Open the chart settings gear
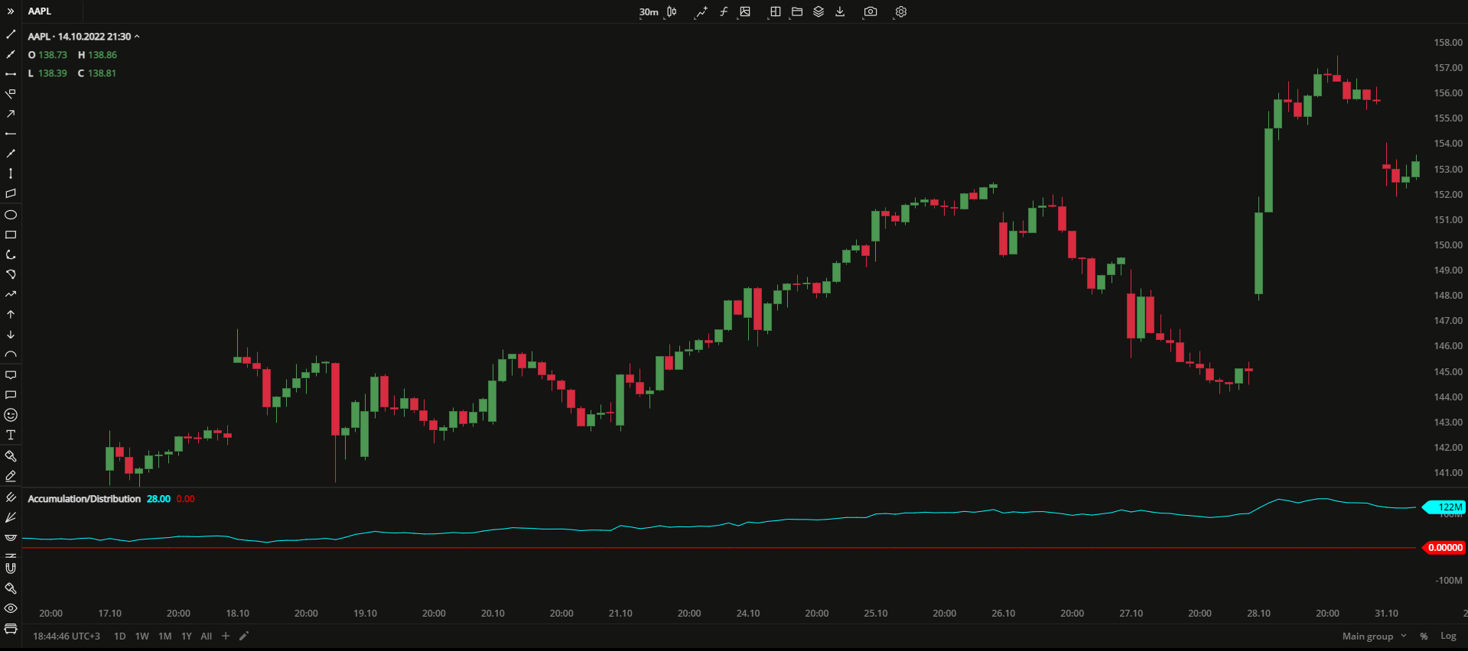1468x651 pixels. [901, 11]
